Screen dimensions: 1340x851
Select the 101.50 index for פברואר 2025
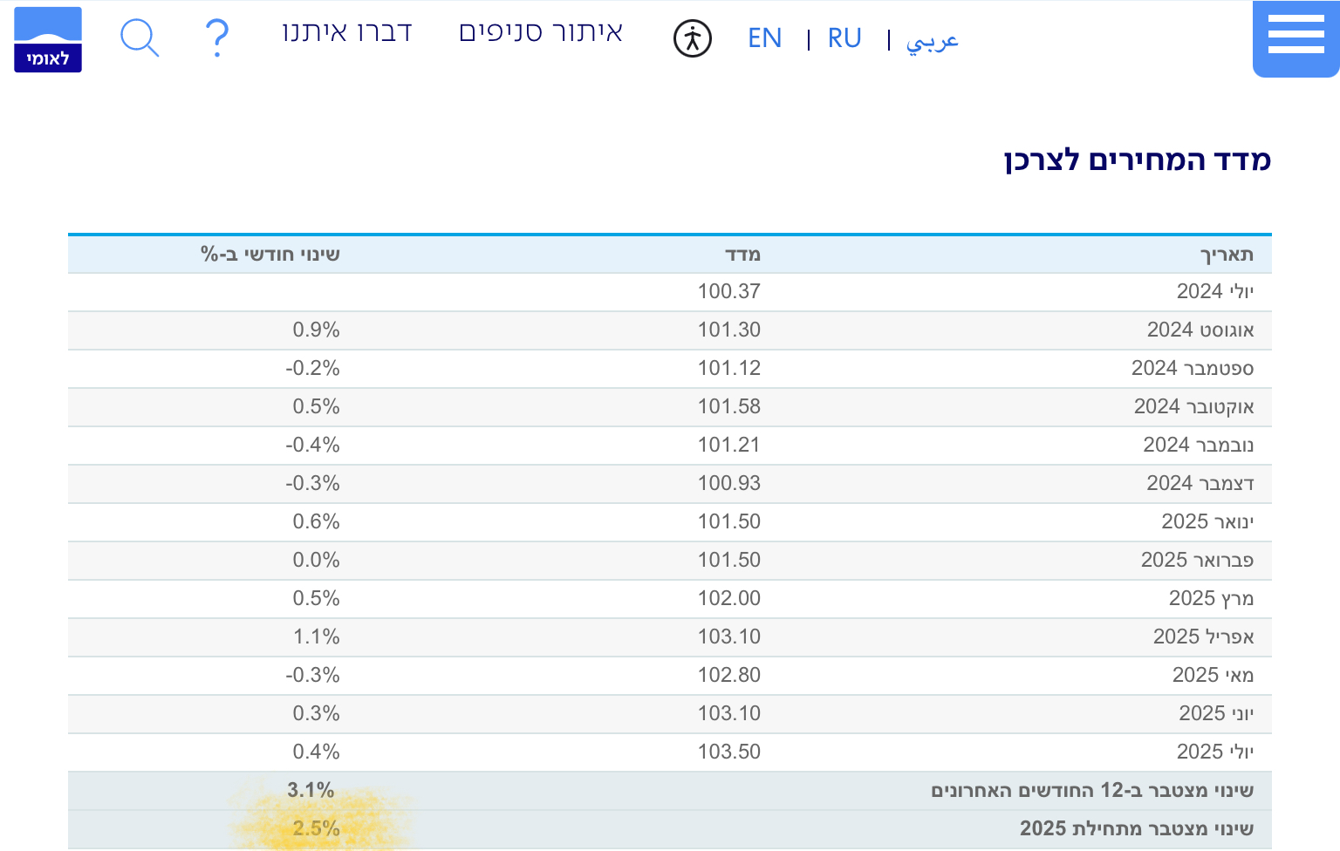tap(729, 560)
